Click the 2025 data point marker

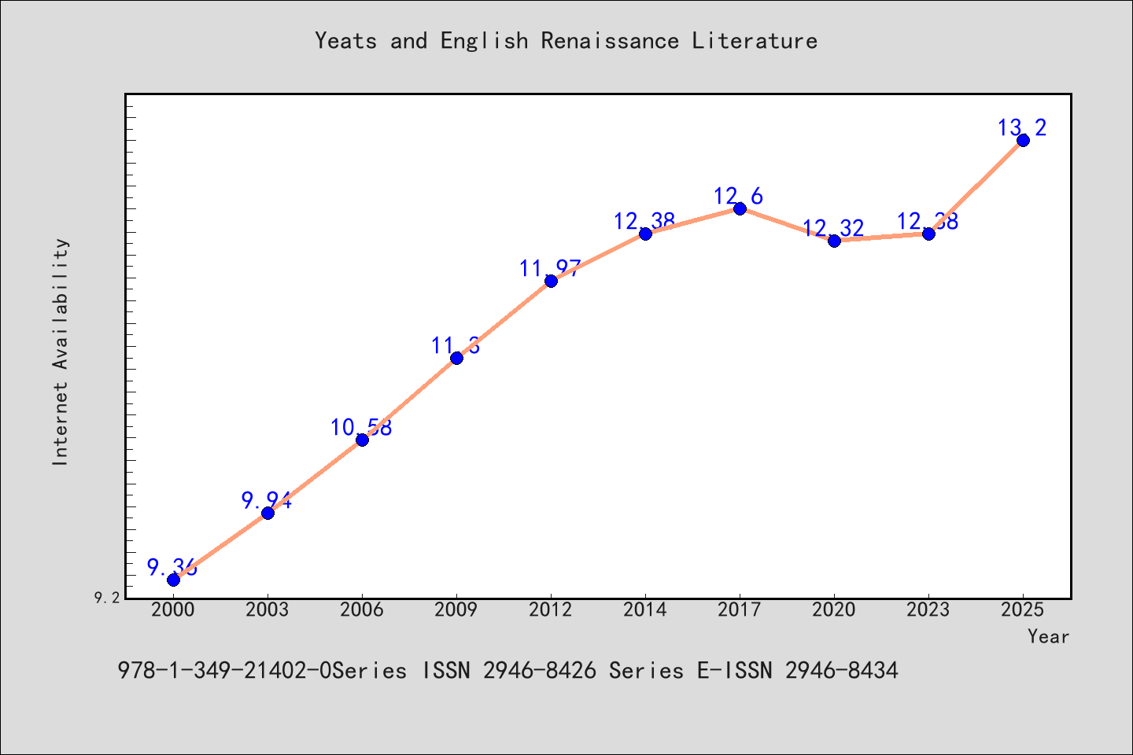point(1023,140)
